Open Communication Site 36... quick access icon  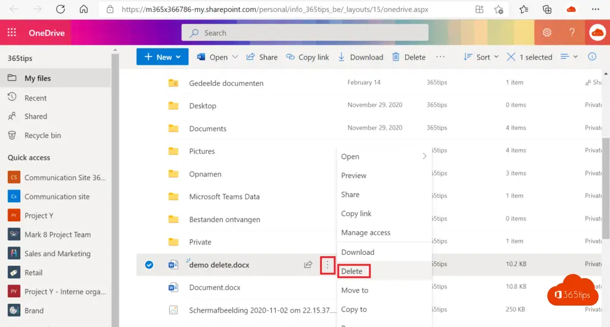coord(14,177)
